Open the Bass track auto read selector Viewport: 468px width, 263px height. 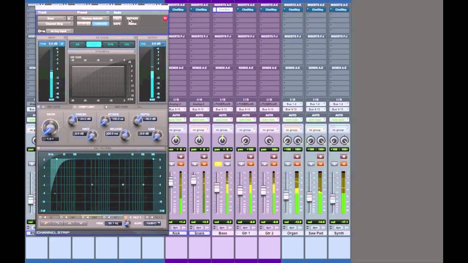(x=222, y=120)
